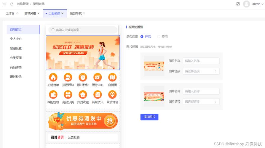Viewport: 265px width, 148px height.
Task: Click the second carousel image thumbnail
Action: click(154, 96)
